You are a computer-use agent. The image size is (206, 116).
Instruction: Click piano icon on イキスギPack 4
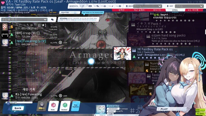pyautogui.click(x=133, y=25)
